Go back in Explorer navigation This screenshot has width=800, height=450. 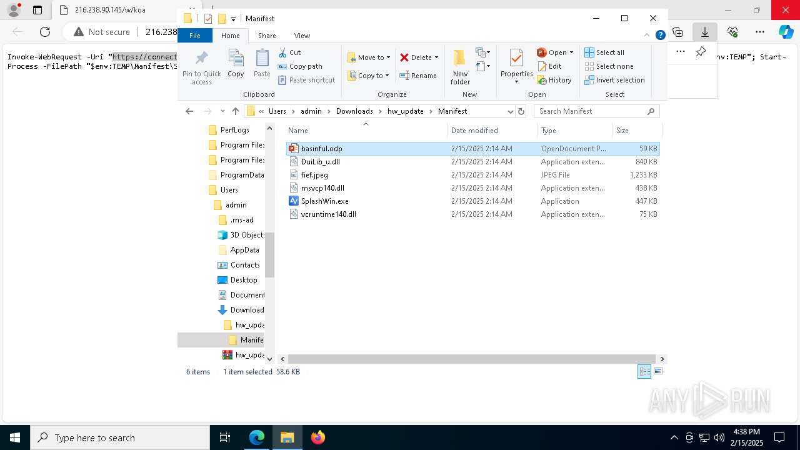pos(189,111)
